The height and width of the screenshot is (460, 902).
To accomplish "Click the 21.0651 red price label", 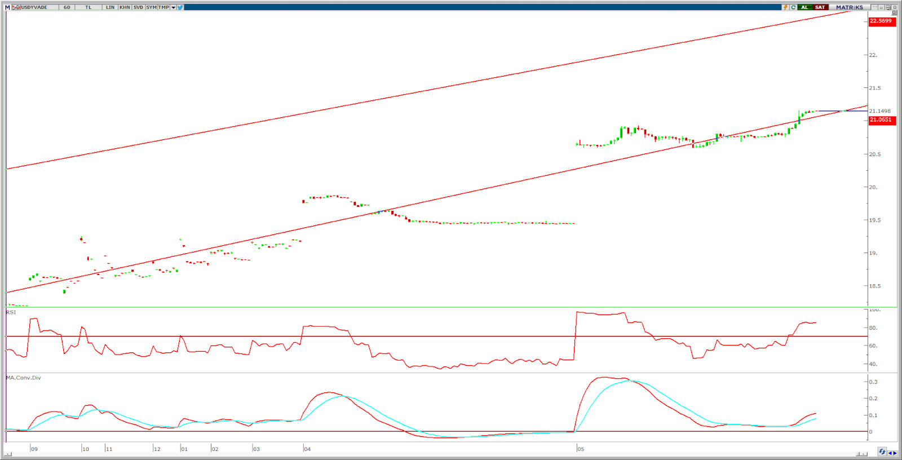I will pos(882,120).
